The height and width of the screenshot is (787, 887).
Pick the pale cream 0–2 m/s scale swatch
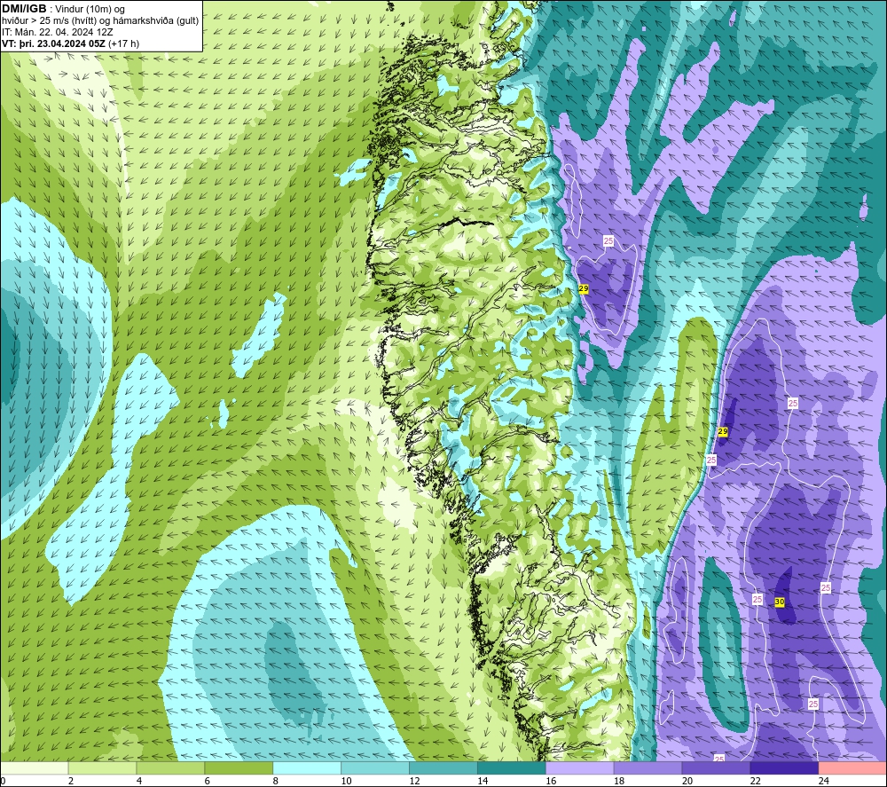pos(35,767)
